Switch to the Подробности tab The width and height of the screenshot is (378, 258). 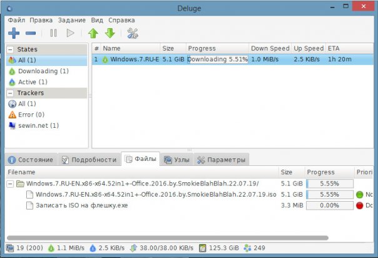click(x=89, y=160)
